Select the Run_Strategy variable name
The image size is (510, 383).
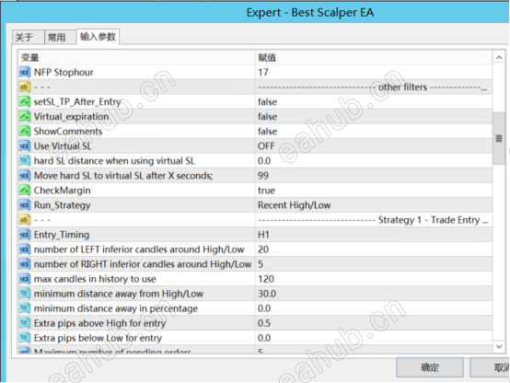tap(62, 205)
